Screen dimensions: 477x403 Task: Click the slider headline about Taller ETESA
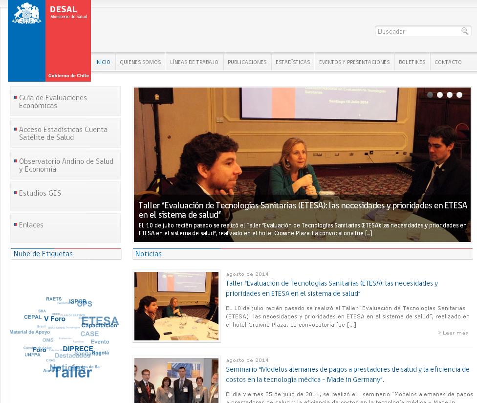click(x=303, y=210)
